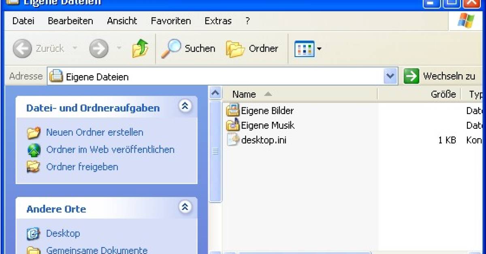The height and width of the screenshot is (254, 486).
Task: Click the vertical scrollbar up arrow
Action: (215, 93)
